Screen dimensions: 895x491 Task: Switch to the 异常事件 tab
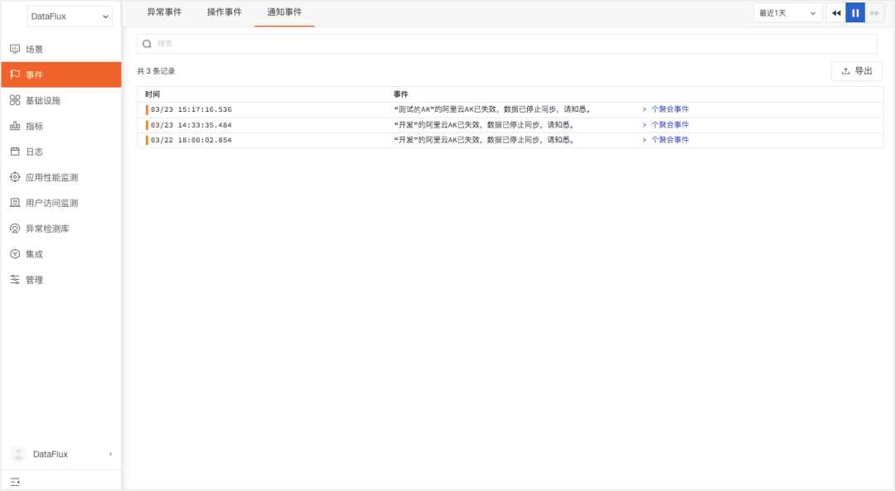(x=164, y=12)
